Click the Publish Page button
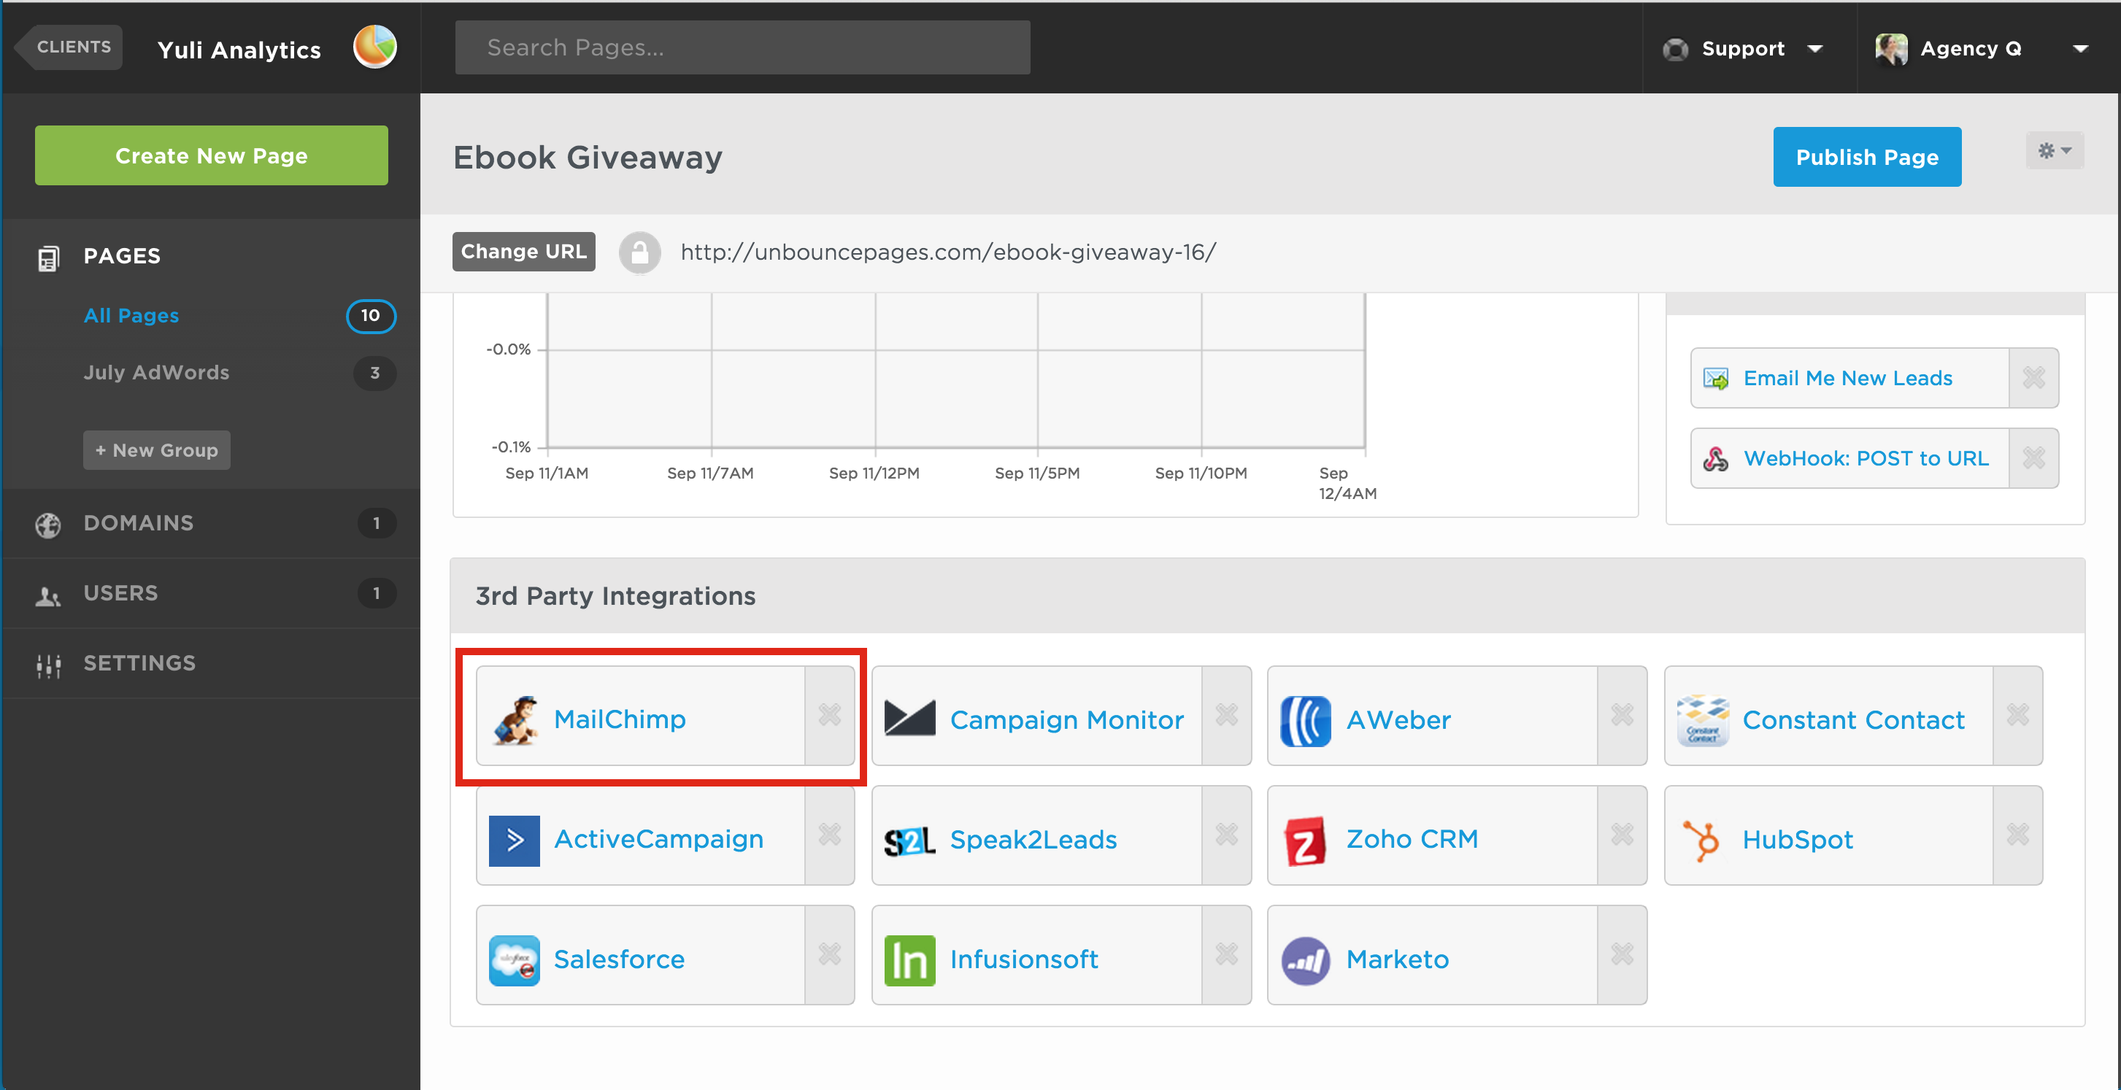Screen dimensions: 2121x1090 (1866, 156)
